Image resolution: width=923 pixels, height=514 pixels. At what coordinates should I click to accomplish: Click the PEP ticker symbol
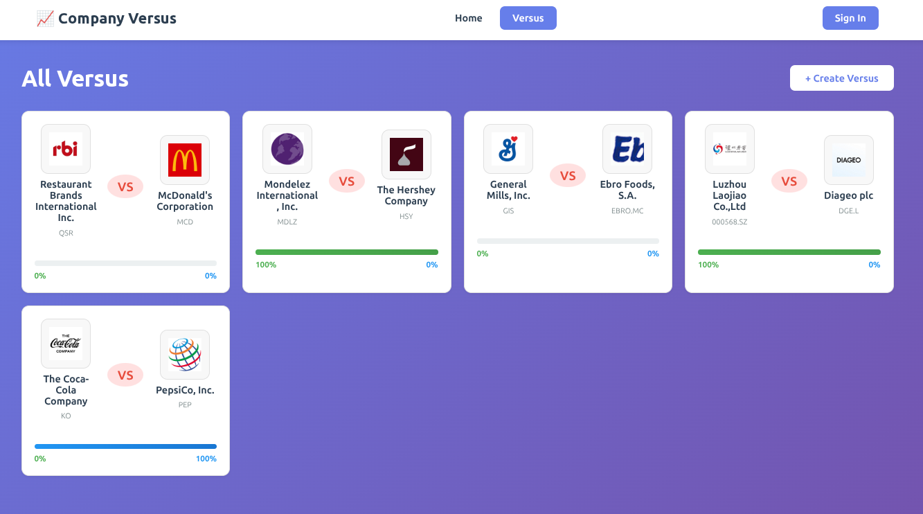point(185,405)
